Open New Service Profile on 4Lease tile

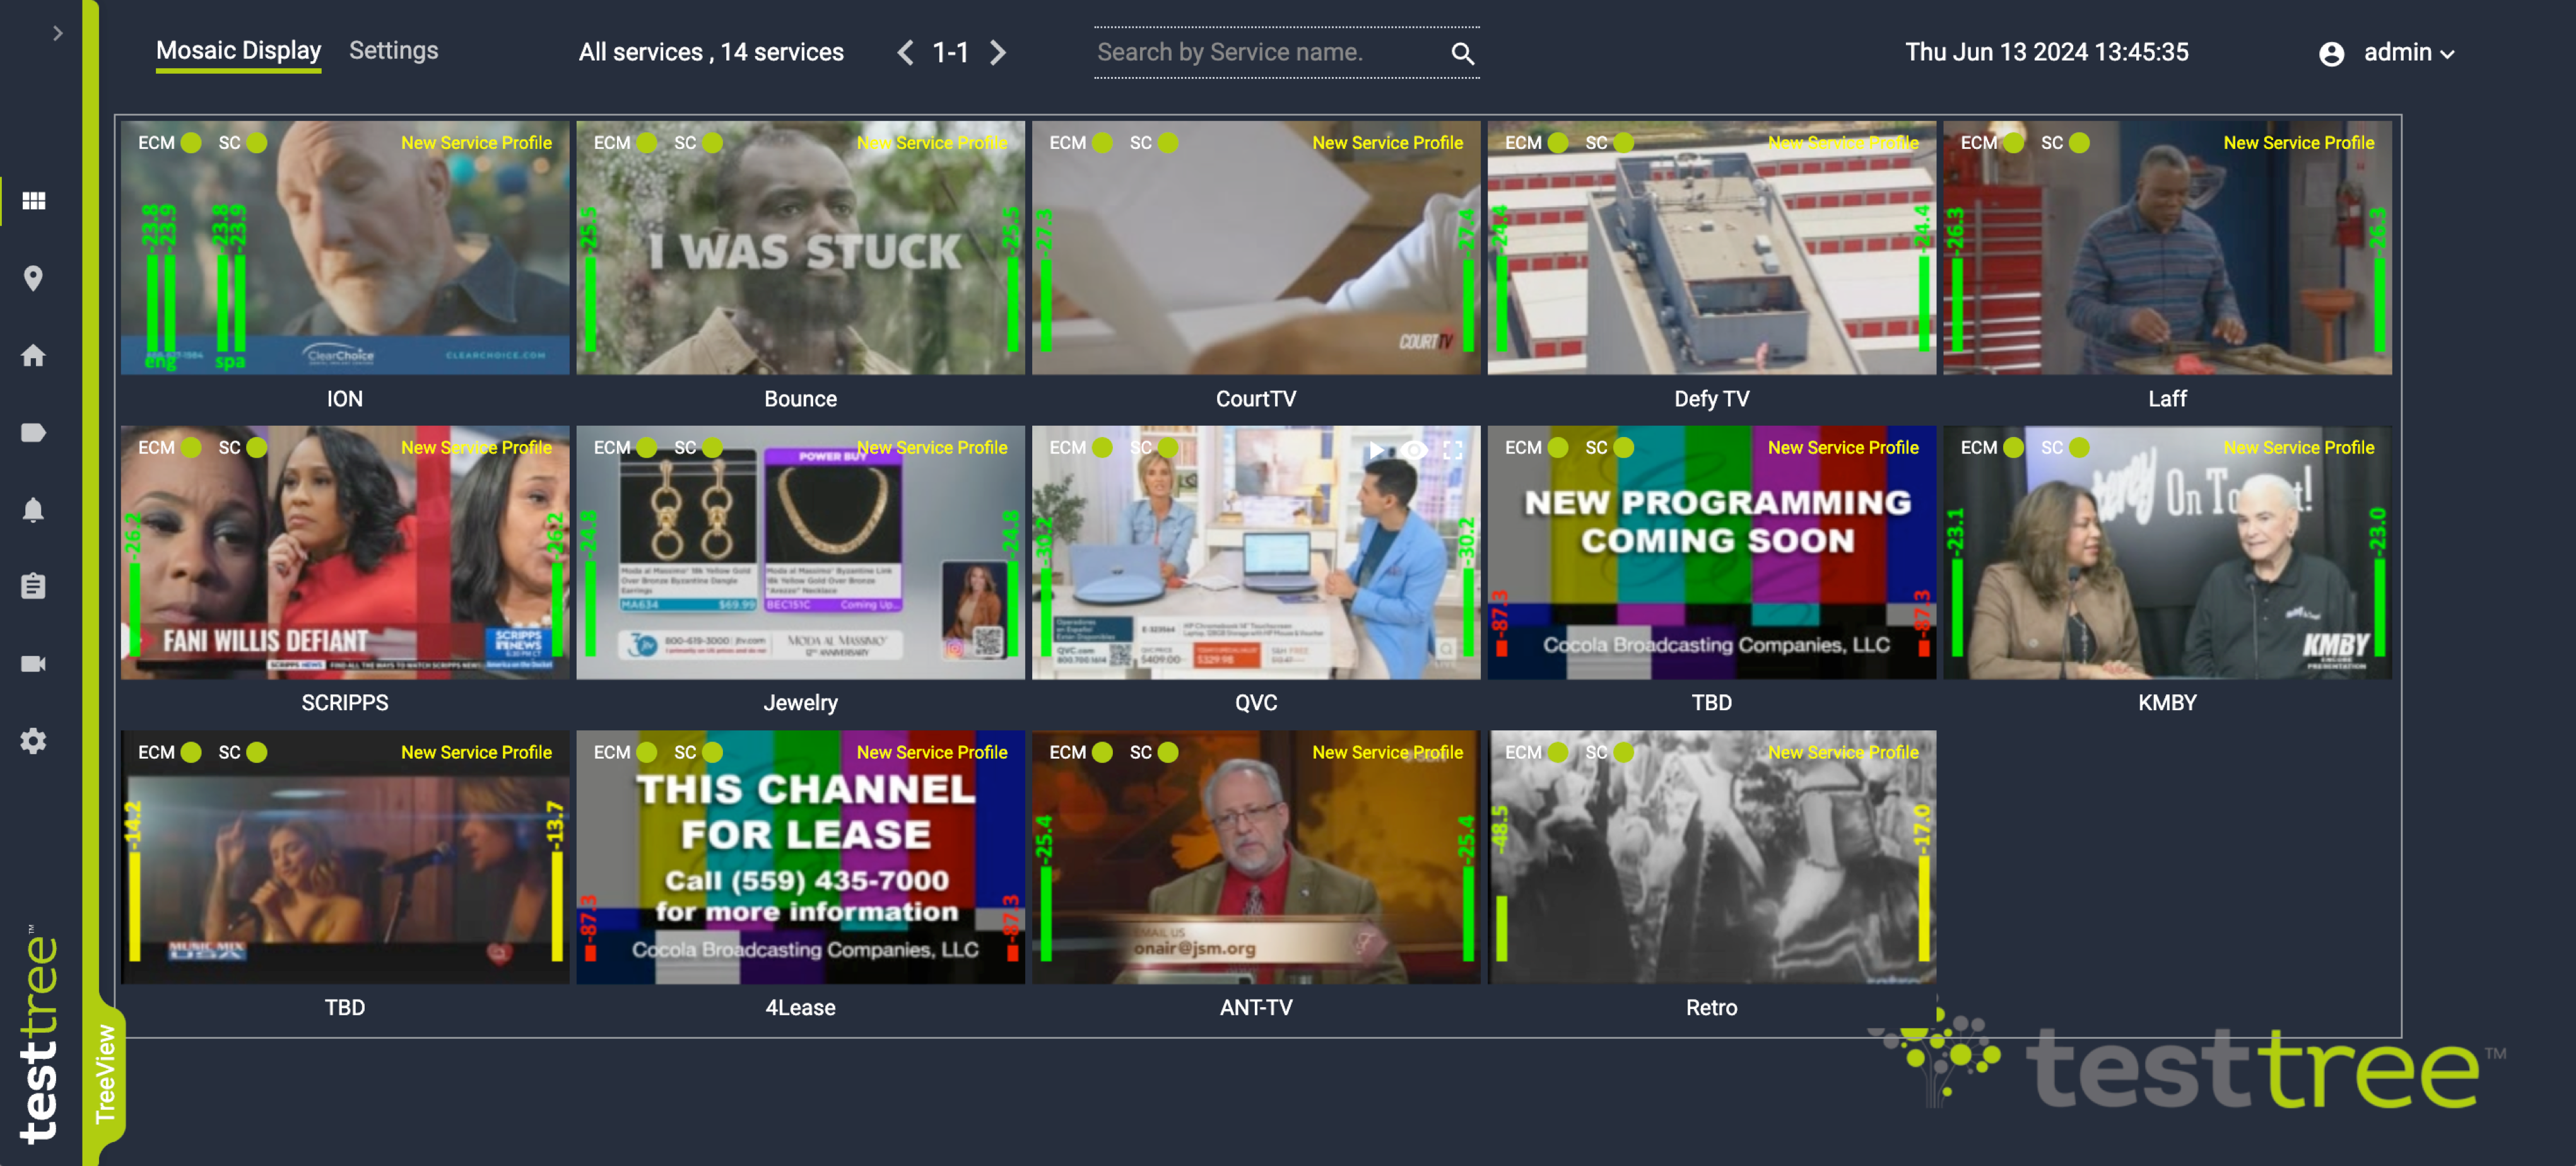click(931, 752)
